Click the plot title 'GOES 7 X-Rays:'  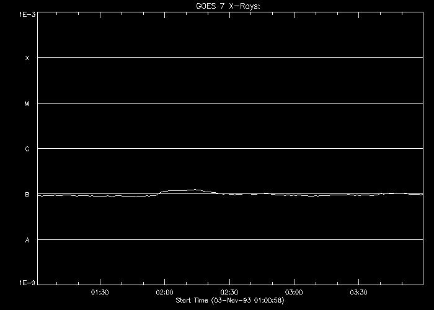(228, 6)
